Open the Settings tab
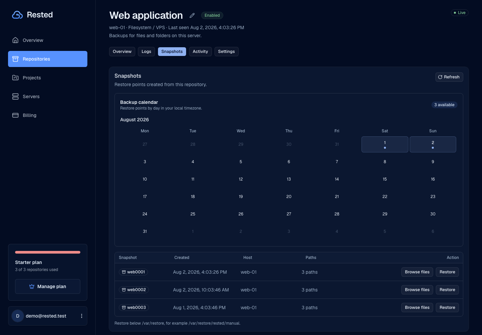The image size is (482, 335). coord(226,52)
